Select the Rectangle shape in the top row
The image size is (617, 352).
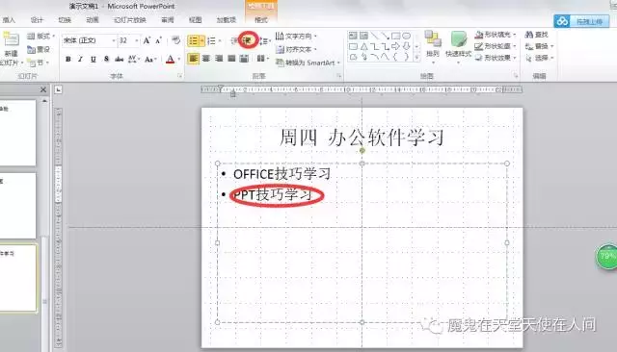[396, 36]
